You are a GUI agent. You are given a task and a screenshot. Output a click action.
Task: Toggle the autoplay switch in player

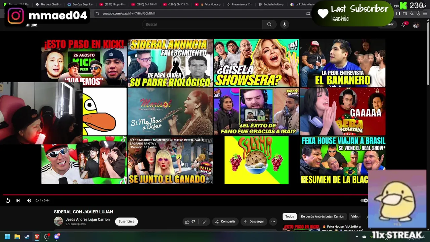[x=364, y=200]
